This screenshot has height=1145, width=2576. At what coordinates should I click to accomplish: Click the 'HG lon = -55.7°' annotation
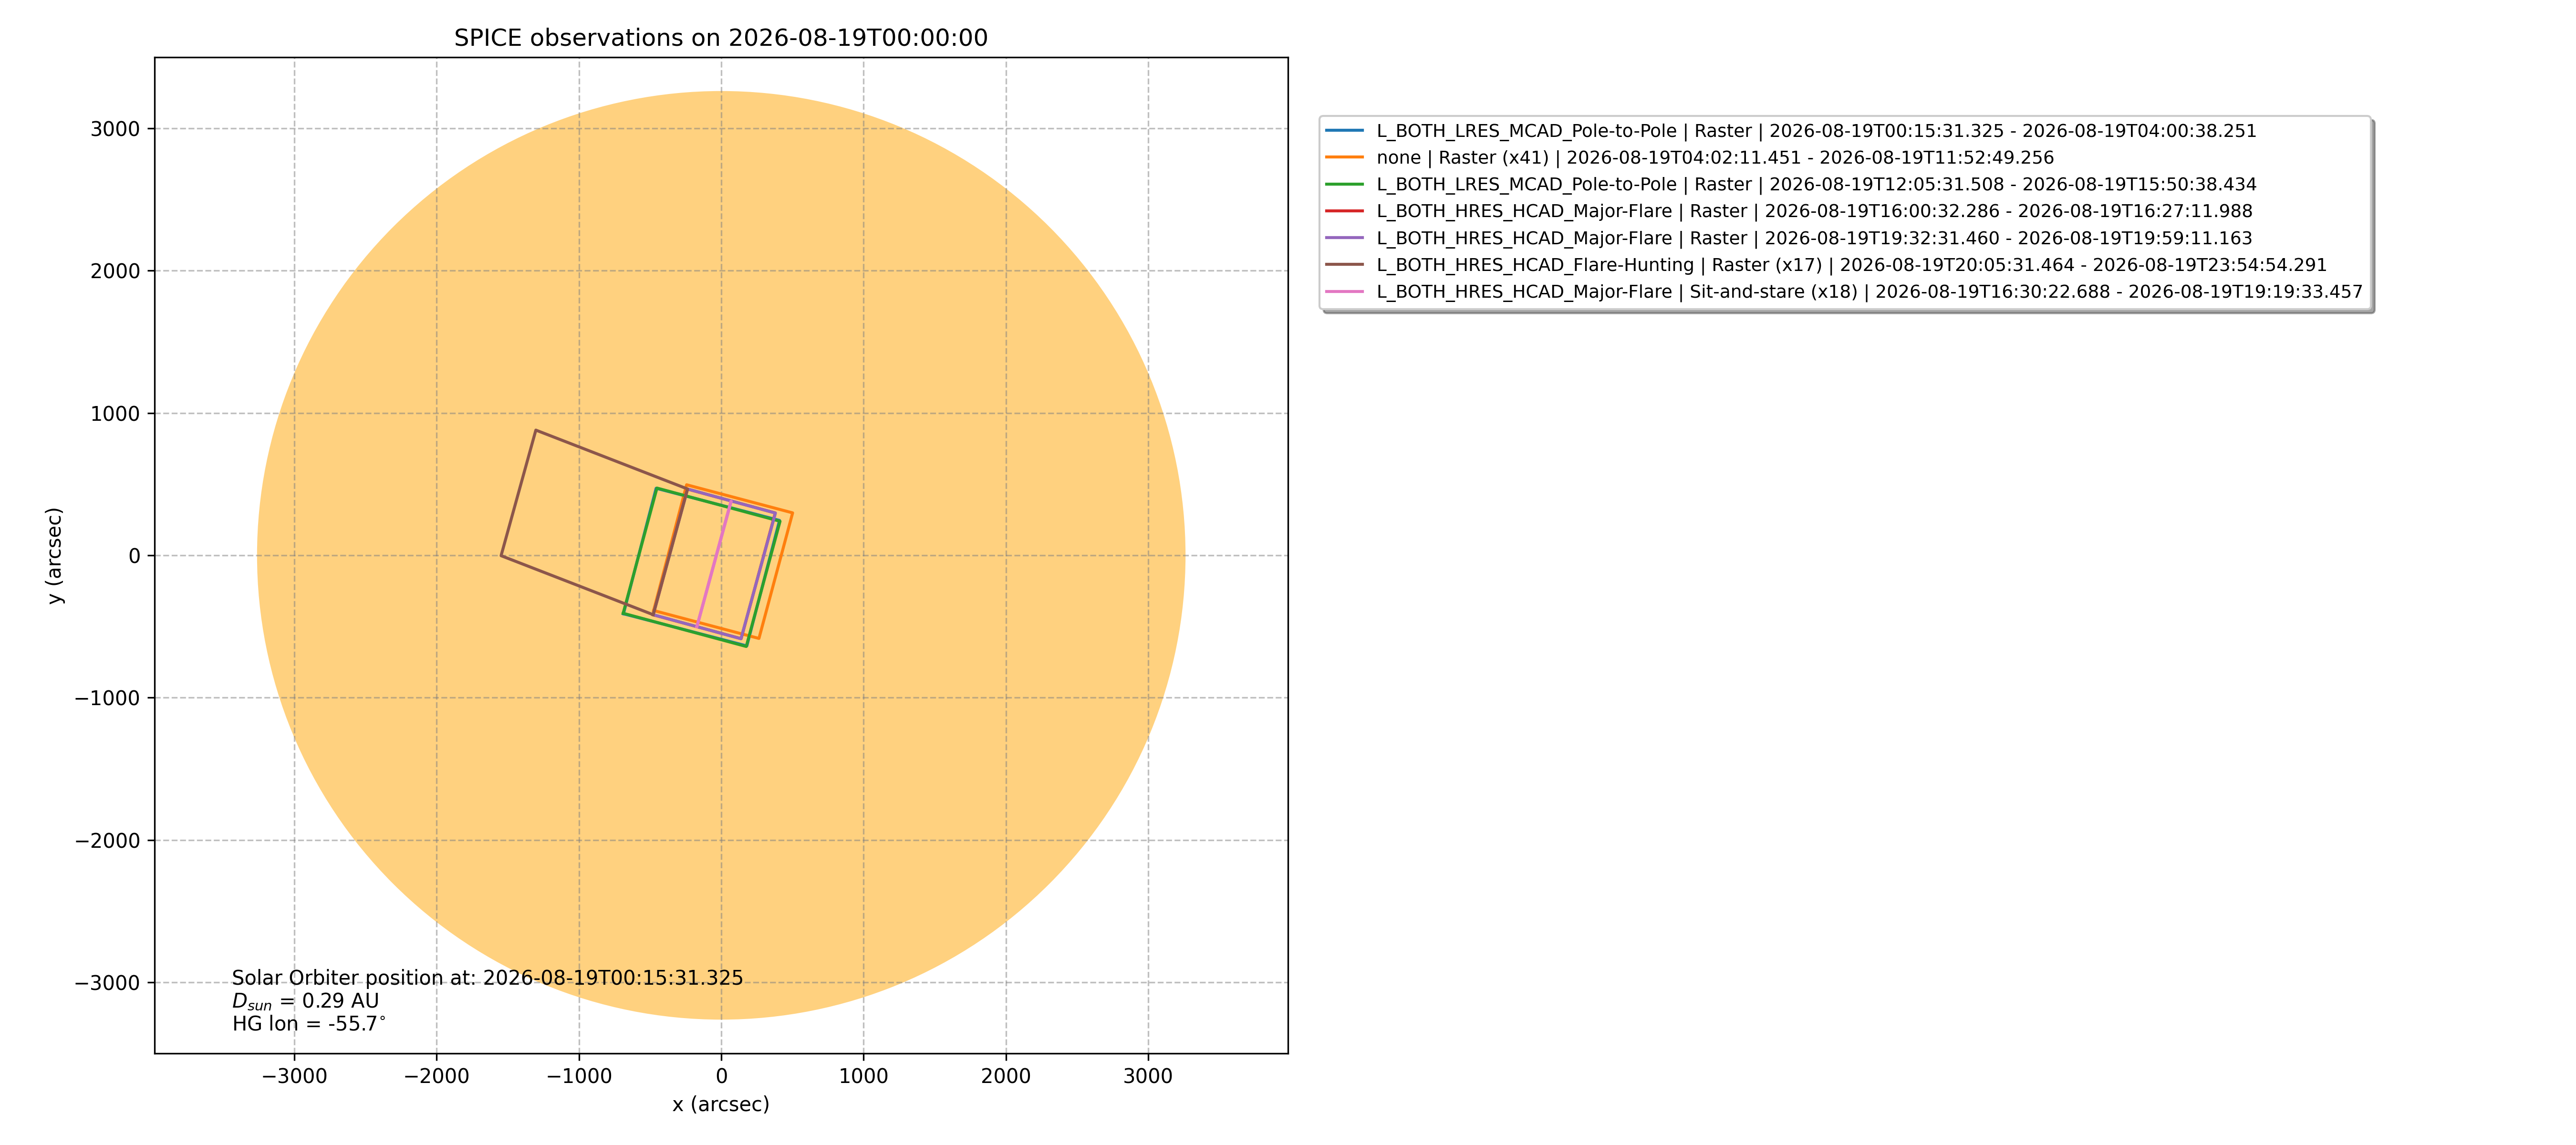pos(309,1024)
